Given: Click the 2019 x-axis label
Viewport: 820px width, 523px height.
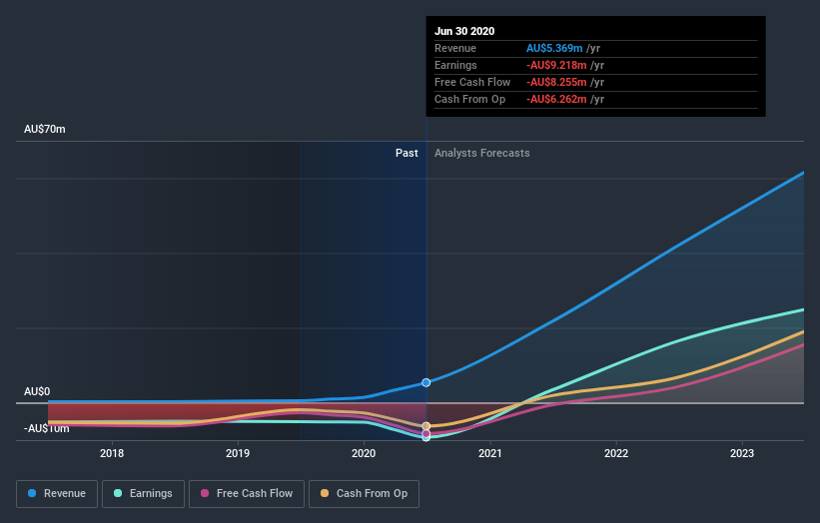Looking at the screenshot, I should pos(238,453).
